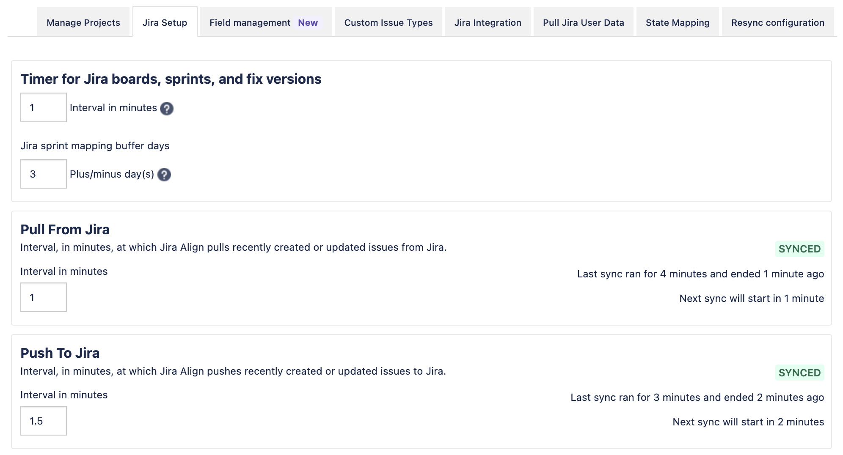The image size is (843, 455).
Task: Click the SYNCED badge in Push To Jira
Action: click(x=799, y=373)
